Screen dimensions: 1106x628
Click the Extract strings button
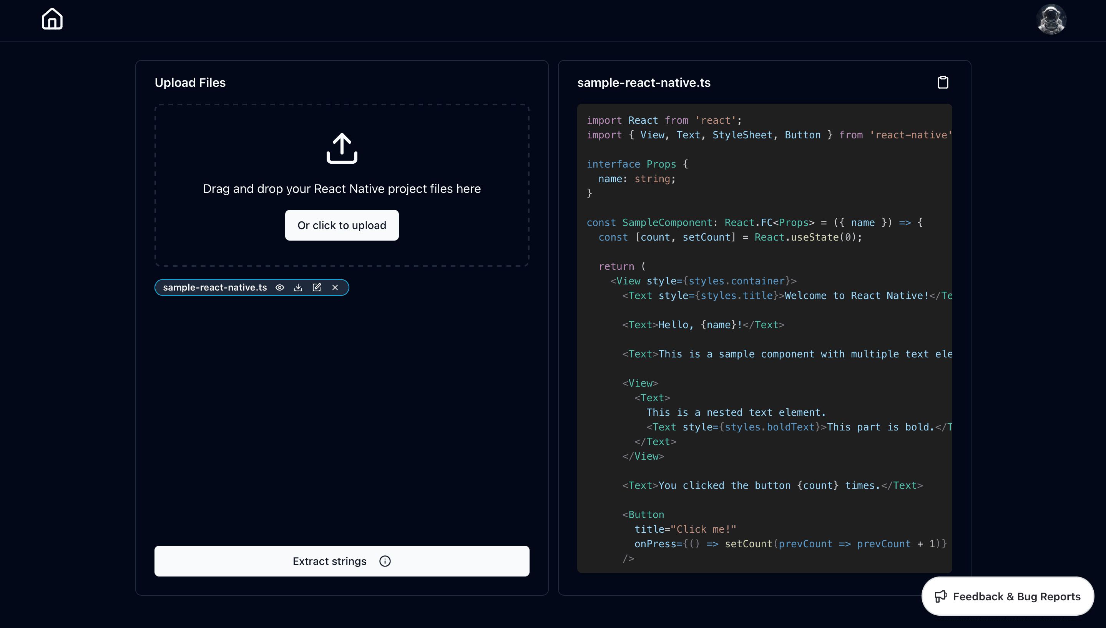pyautogui.click(x=342, y=560)
